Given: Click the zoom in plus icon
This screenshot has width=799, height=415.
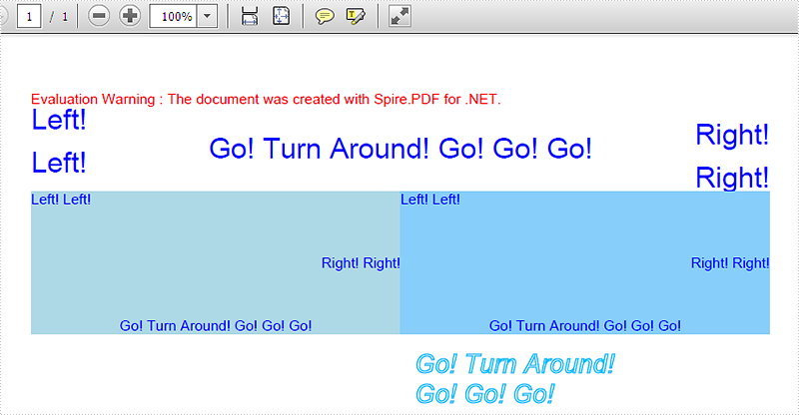Looking at the screenshot, I should coord(130,16).
